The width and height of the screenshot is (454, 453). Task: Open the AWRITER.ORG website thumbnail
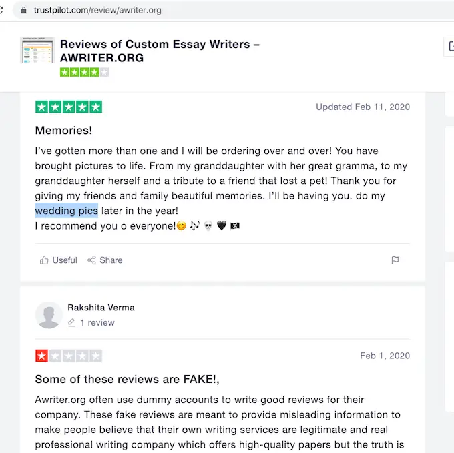tap(37, 51)
